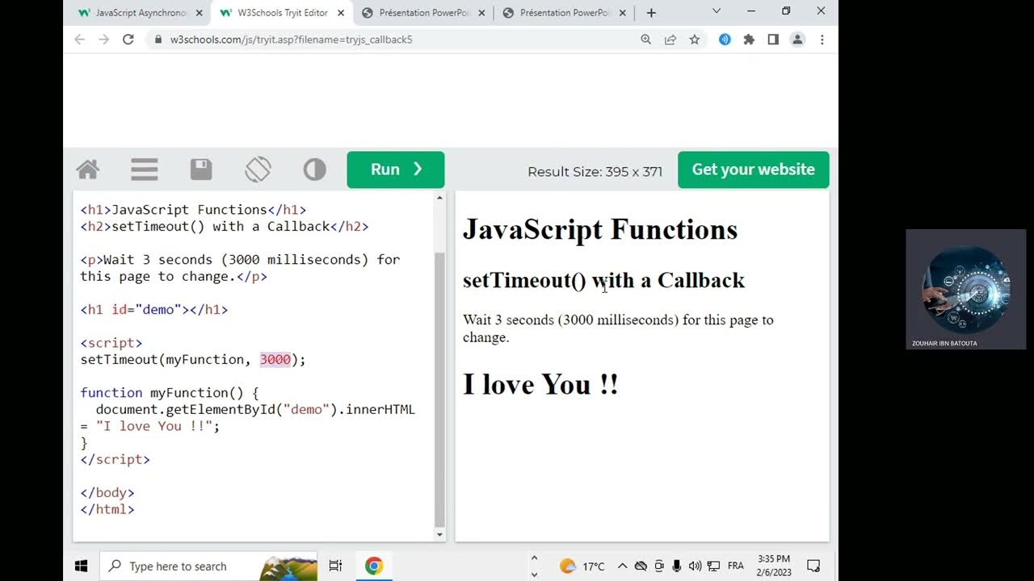Screen dimensions: 1034x581
Task: Click the taskbar search box
Action: click(x=208, y=566)
